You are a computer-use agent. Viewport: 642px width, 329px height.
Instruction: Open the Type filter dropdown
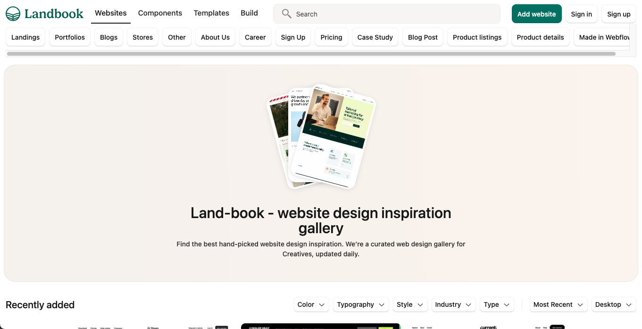(497, 304)
